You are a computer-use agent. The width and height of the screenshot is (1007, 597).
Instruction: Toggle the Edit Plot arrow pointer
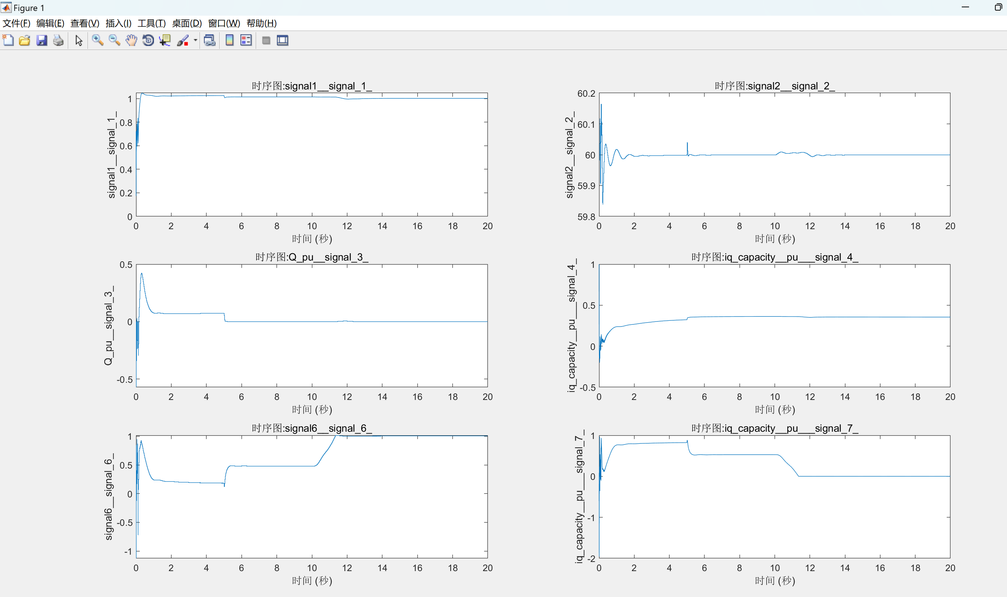pos(79,40)
